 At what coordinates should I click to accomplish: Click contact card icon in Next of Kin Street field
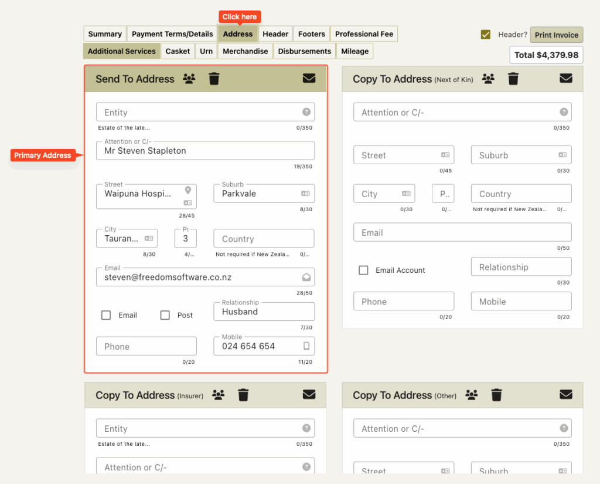(x=445, y=155)
